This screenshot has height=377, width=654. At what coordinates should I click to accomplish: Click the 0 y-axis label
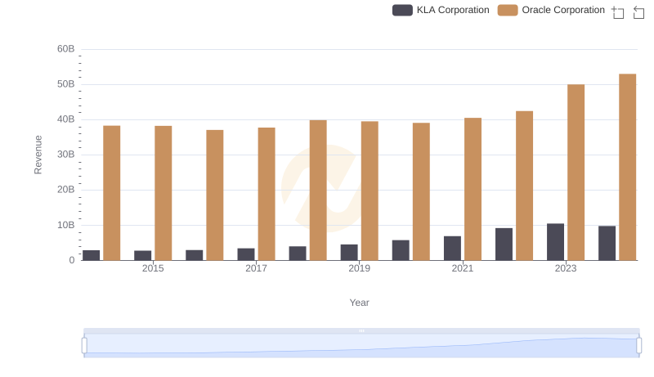[72, 260]
